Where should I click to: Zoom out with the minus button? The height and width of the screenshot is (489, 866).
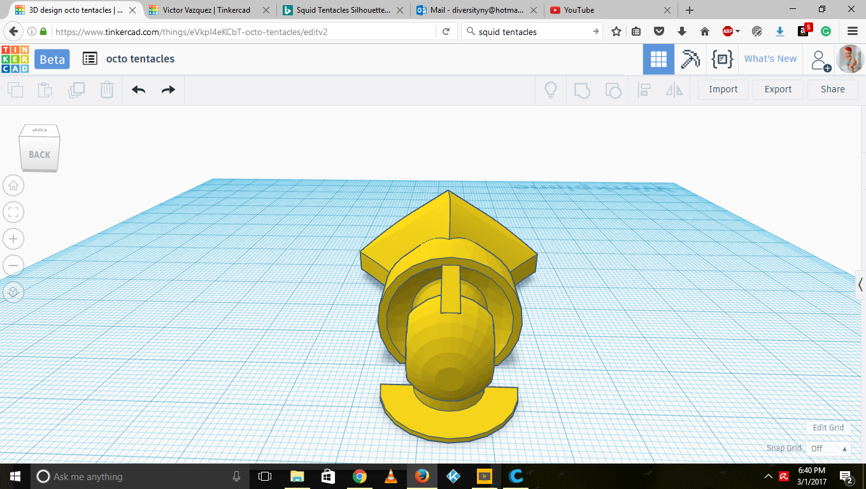click(13, 266)
